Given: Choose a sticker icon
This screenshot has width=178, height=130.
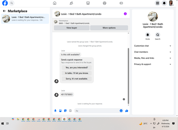Looking at the screenshot, I should 65,111.
